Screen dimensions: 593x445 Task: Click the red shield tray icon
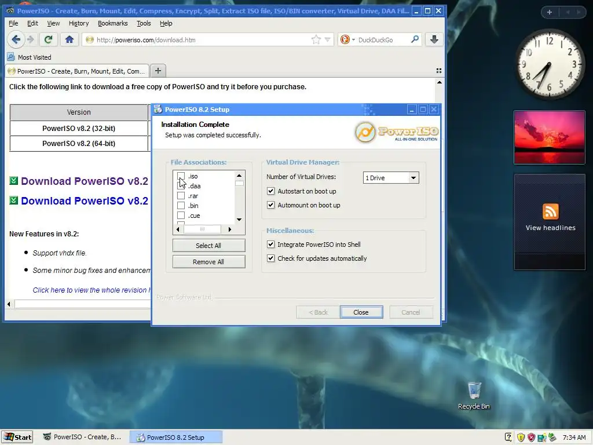531,437
